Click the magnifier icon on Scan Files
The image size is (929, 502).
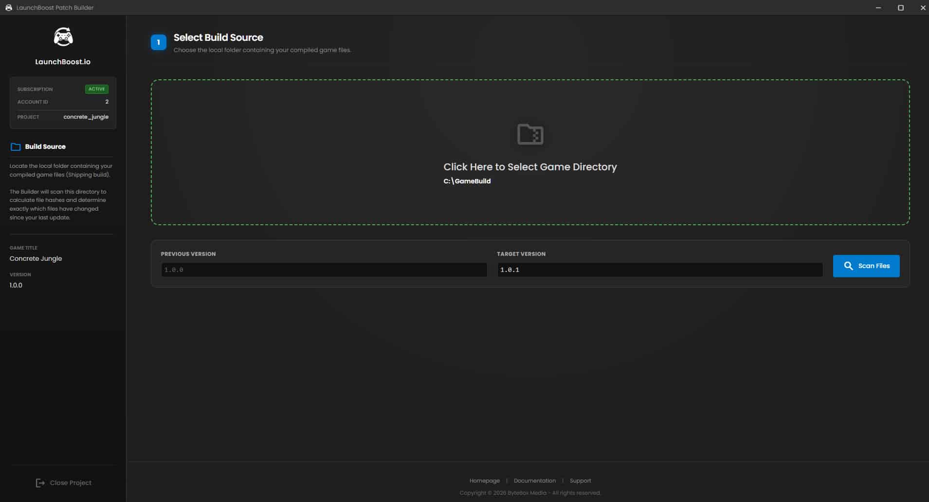pos(848,266)
